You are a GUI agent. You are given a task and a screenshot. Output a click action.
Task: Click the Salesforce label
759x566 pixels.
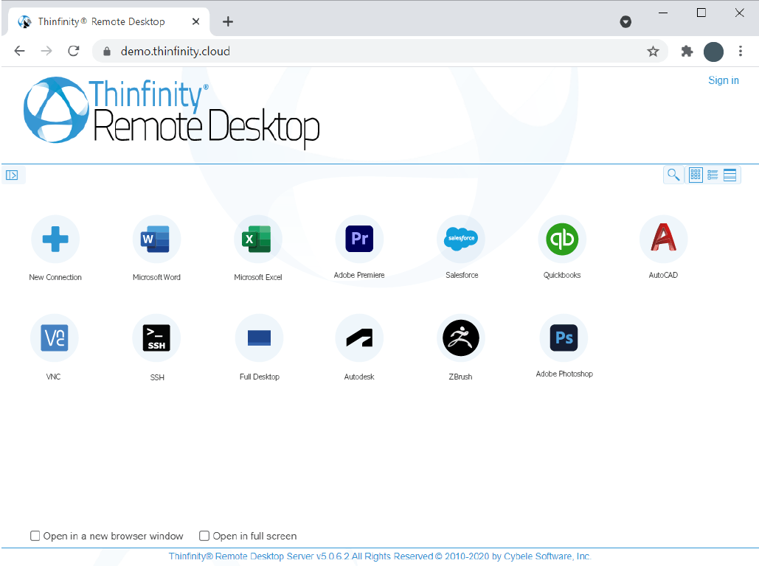tap(462, 275)
